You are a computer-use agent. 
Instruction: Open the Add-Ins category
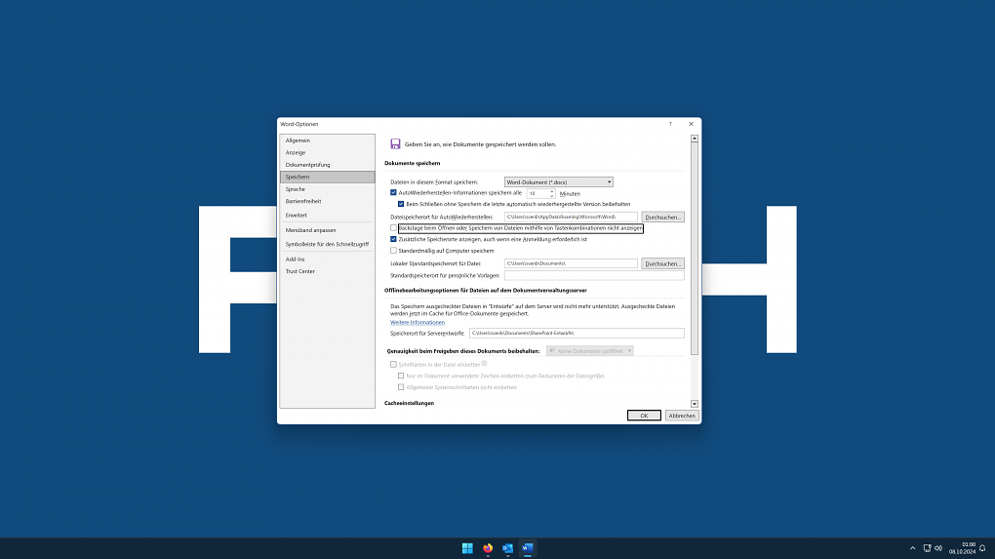pyautogui.click(x=328, y=259)
